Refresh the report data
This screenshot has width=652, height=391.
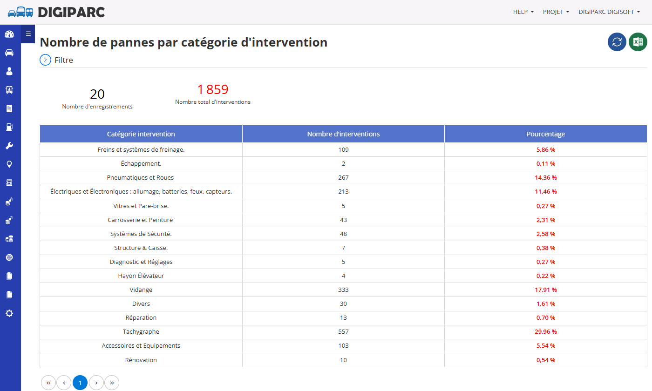pos(617,42)
